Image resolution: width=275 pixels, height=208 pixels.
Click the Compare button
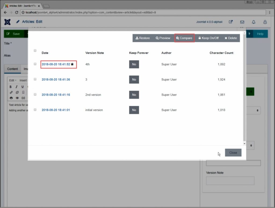[184, 38]
